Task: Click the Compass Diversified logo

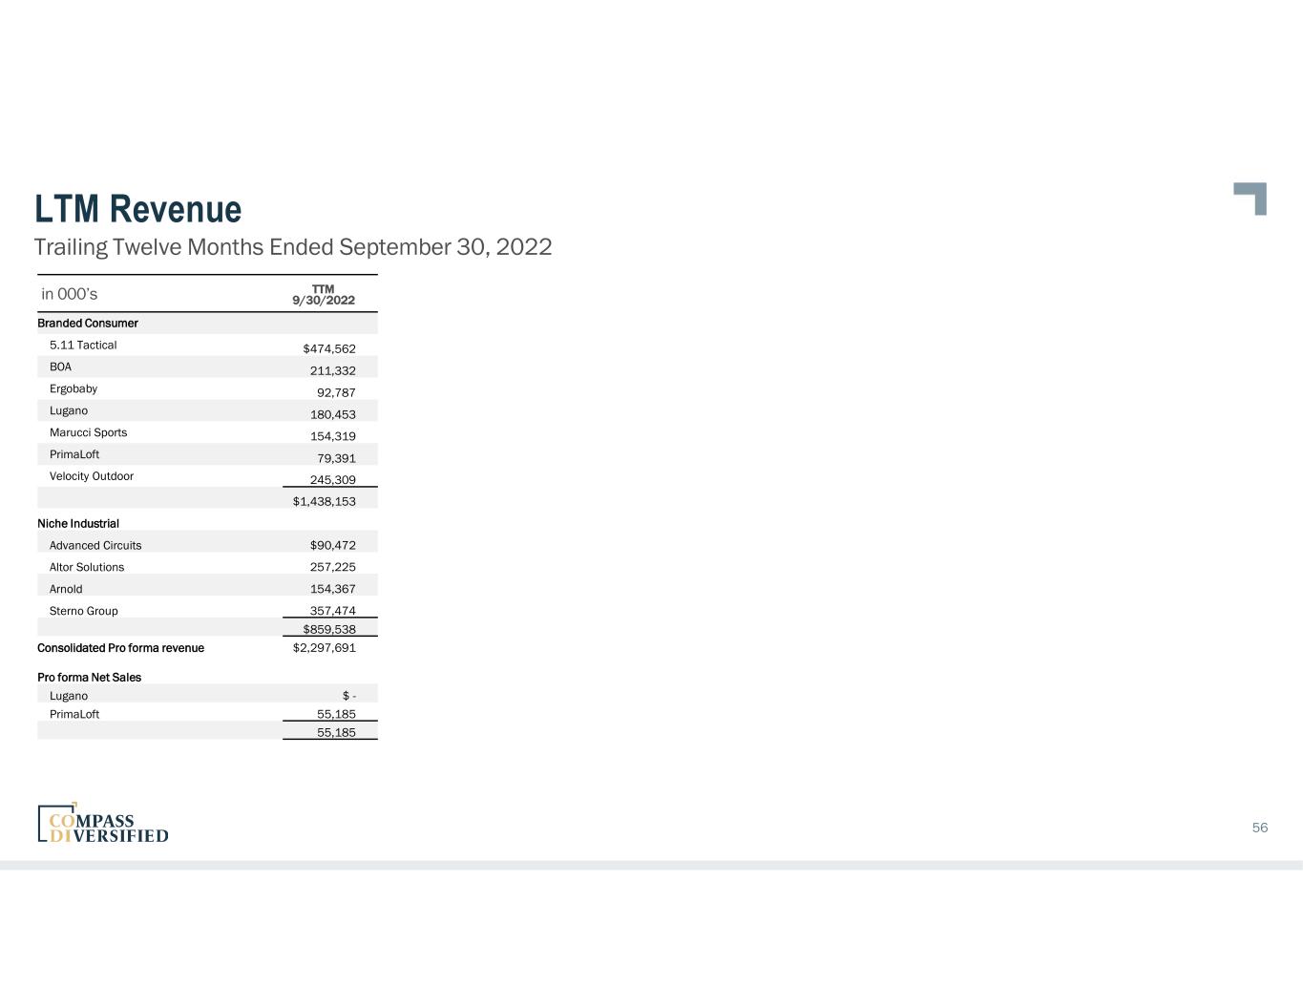Action: 103,824
